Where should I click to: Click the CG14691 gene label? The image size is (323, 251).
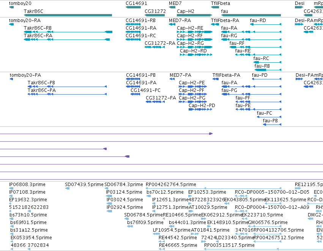click(x=136, y=3)
